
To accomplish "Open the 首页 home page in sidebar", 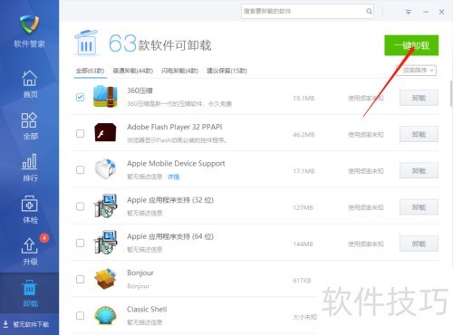I will coord(30,84).
